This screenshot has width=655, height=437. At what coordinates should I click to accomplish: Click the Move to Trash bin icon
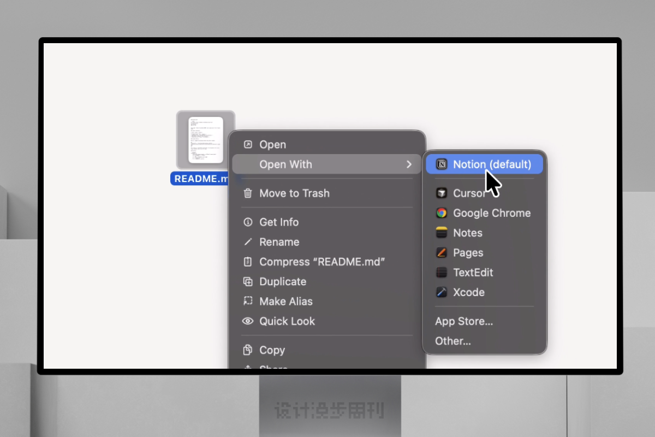pos(248,193)
